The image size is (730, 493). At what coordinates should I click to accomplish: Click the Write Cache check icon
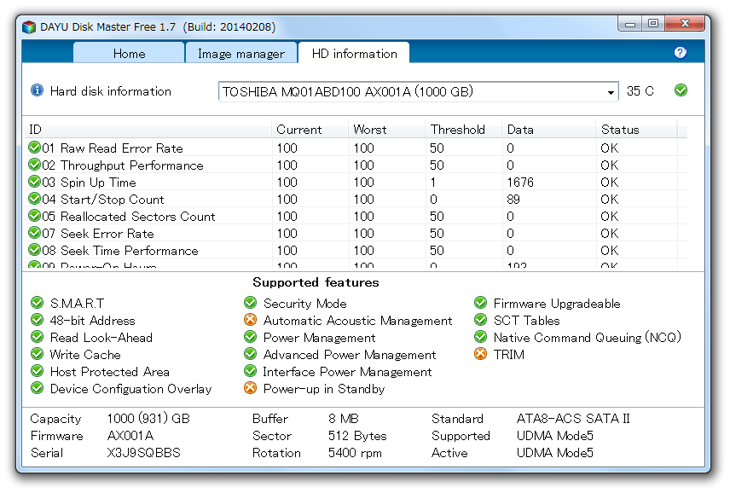pos(37,354)
